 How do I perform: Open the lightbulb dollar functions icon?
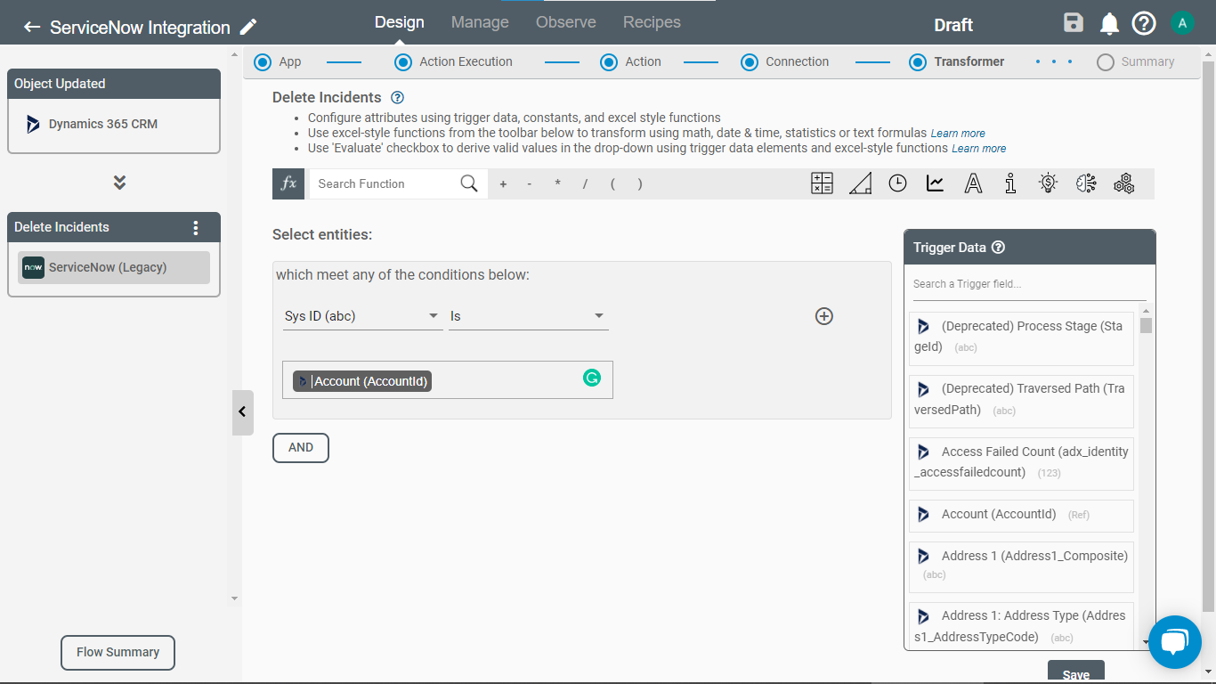click(1048, 183)
